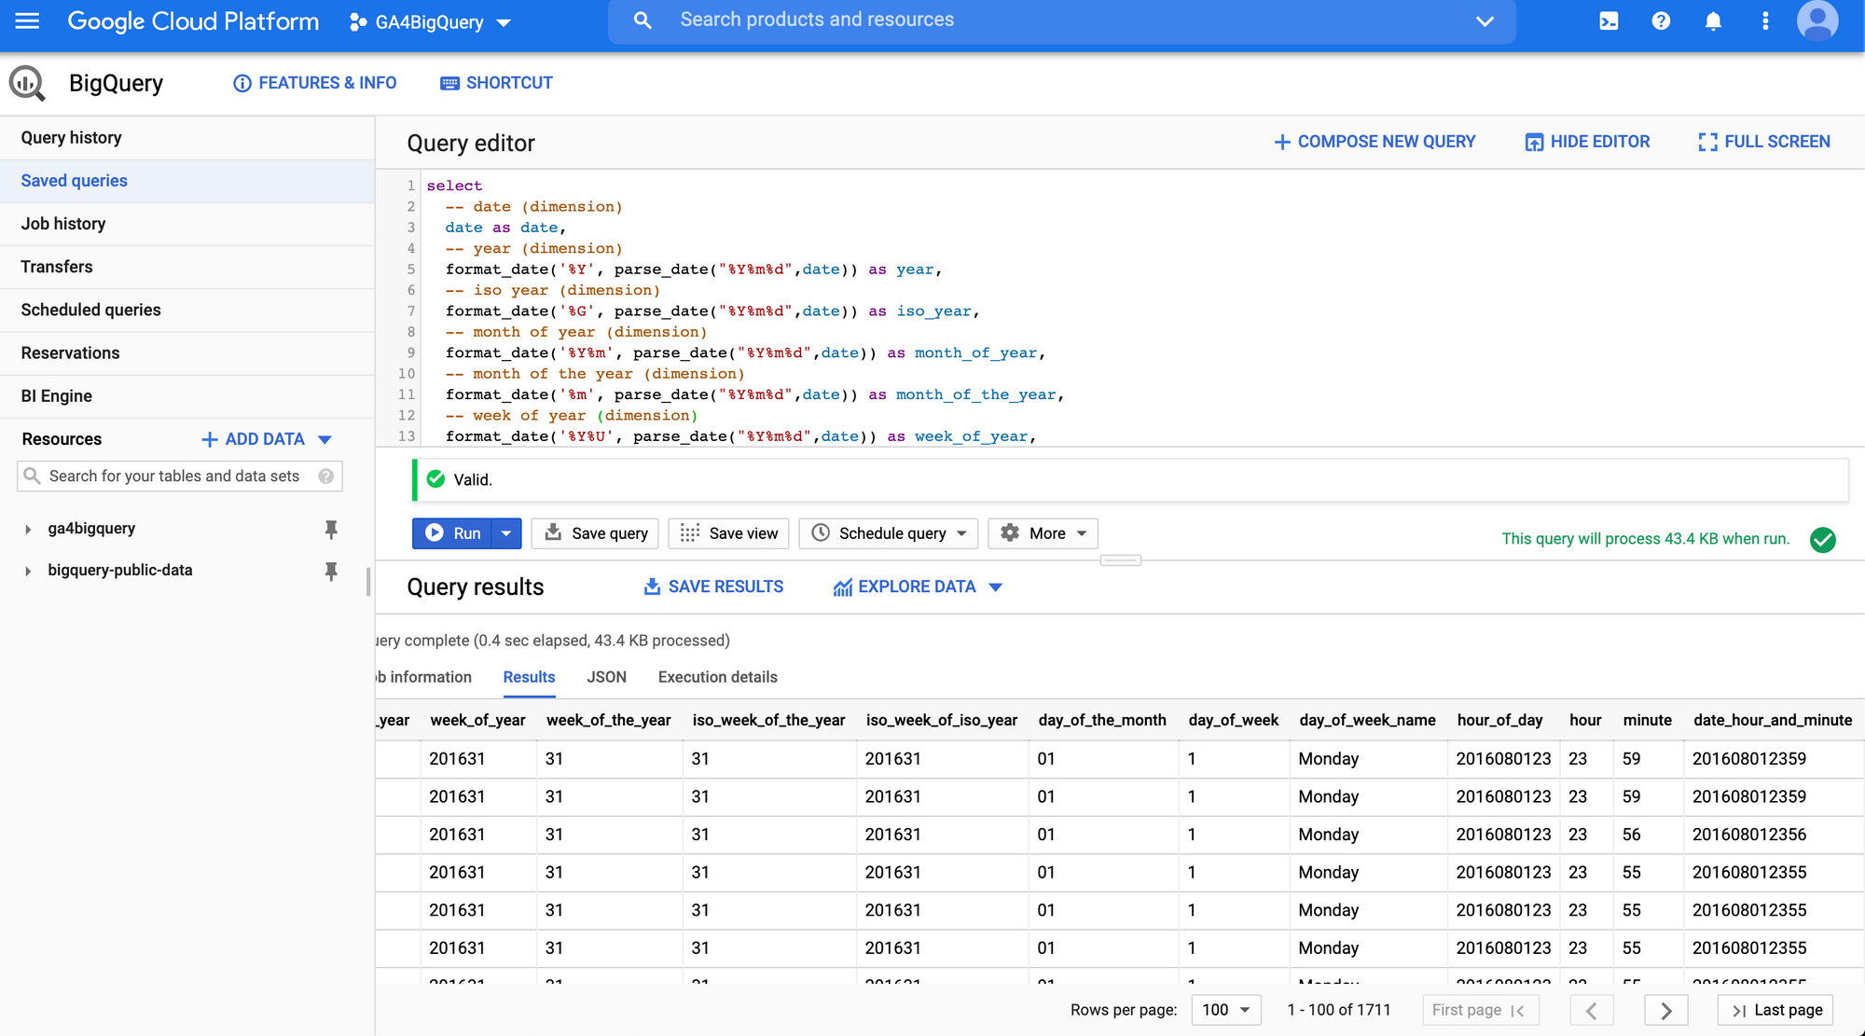The width and height of the screenshot is (1865, 1036).
Task: Activate Cloud Shell terminal icon
Action: pos(1609,21)
